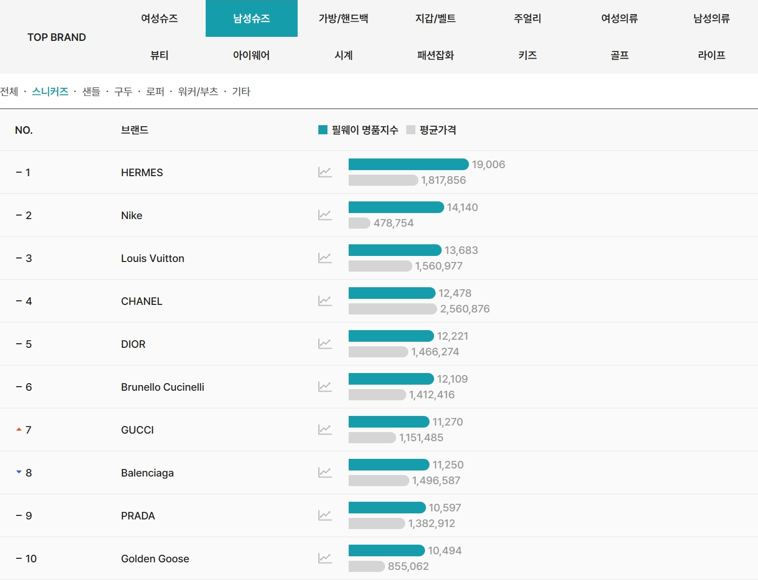Click the gray 평균가격 legend square
Screen dimensions: 758x580
(411, 130)
